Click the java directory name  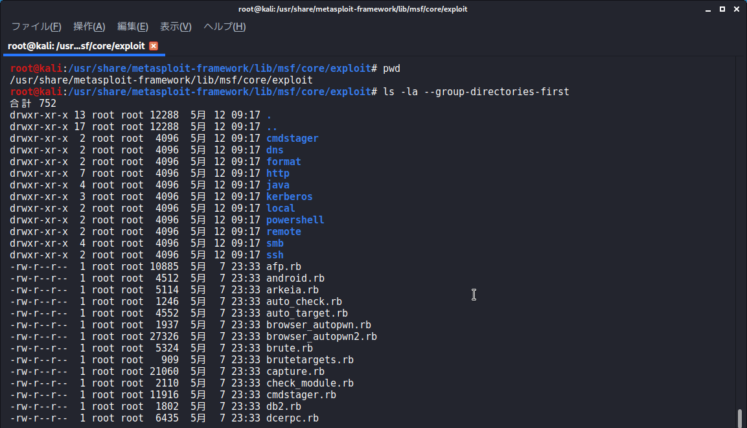point(278,185)
